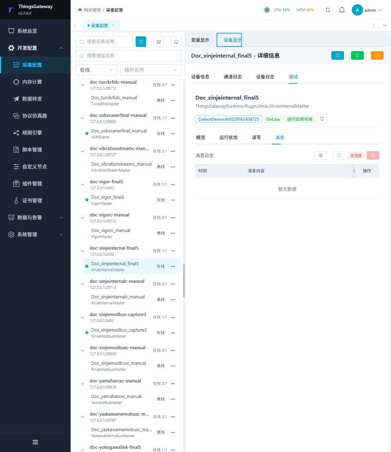Open the 在线 status filter dropdown
The width and height of the screenshot is (391, 452).
coord(96,70)
